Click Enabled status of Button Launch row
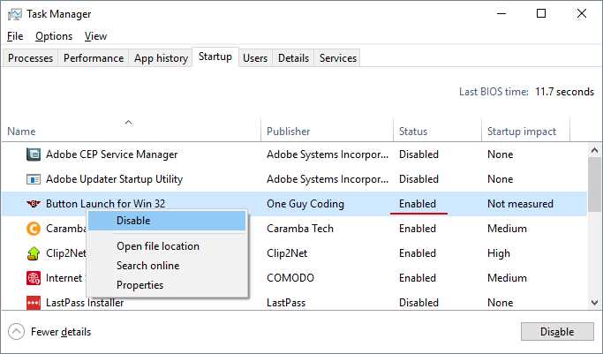 pos(418,204)
